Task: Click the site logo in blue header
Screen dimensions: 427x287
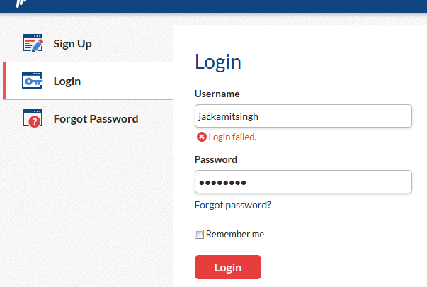Action: point(21,4)
